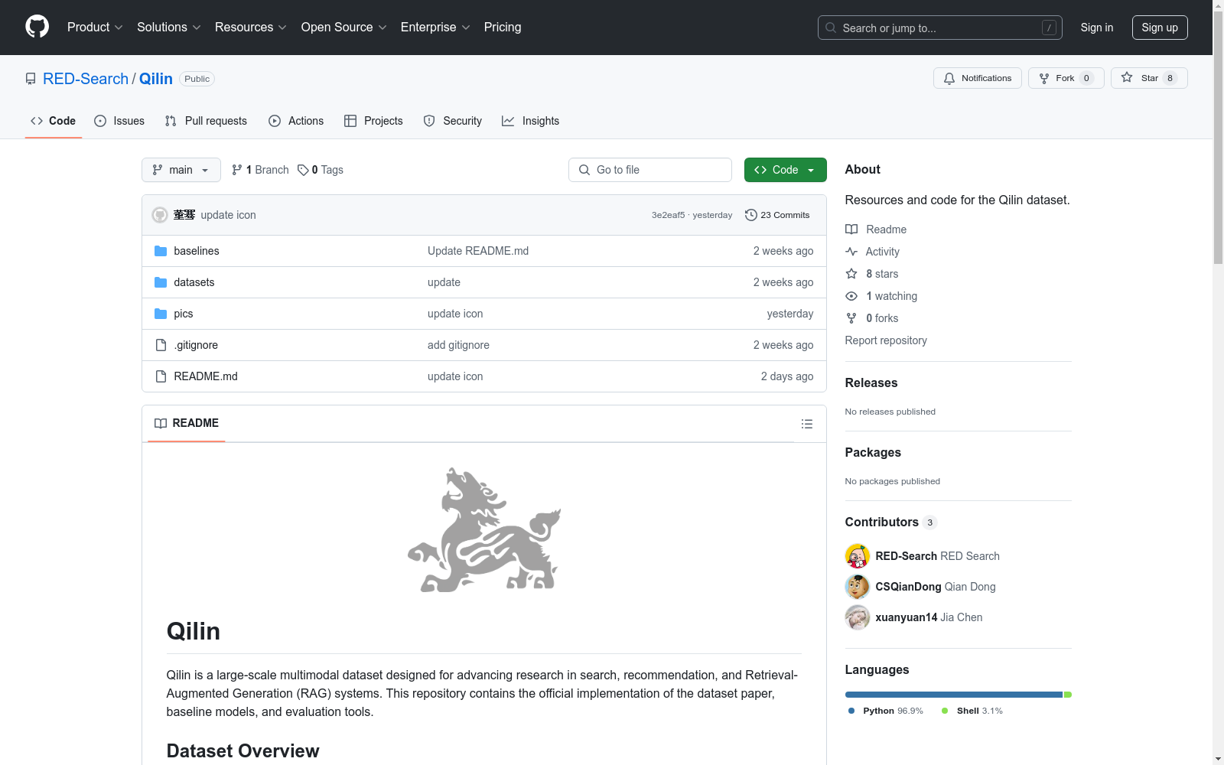Open the green Code dropdown button
Viewport: 1224px width, 765px height.
coord(785,170)
